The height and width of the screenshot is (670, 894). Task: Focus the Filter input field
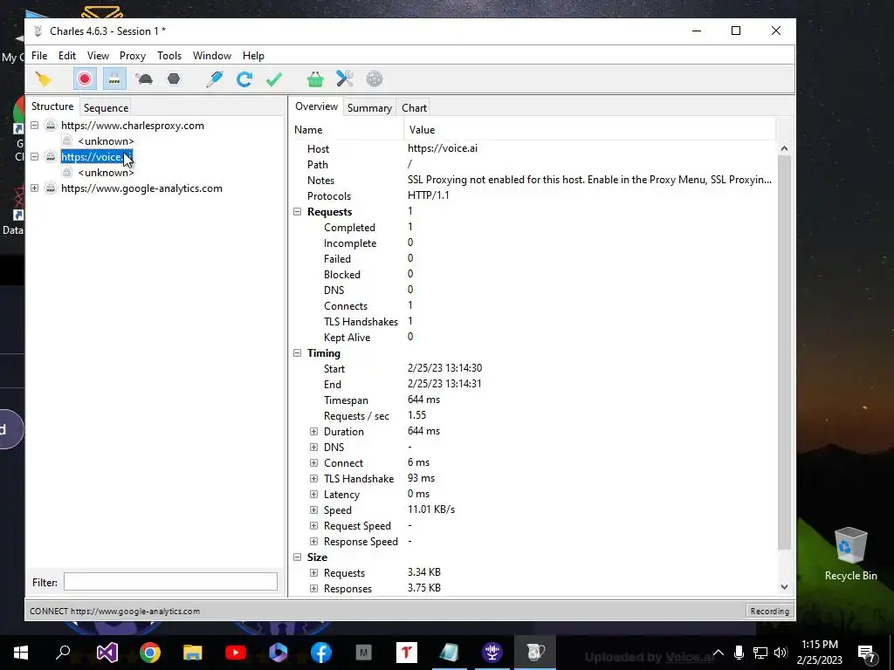coord(170,582)
